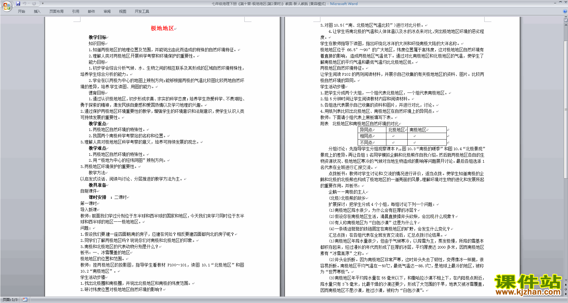Viewport: 568px width, 303px height.
Task: Click the line 能力目标
Action: point(97,62)
